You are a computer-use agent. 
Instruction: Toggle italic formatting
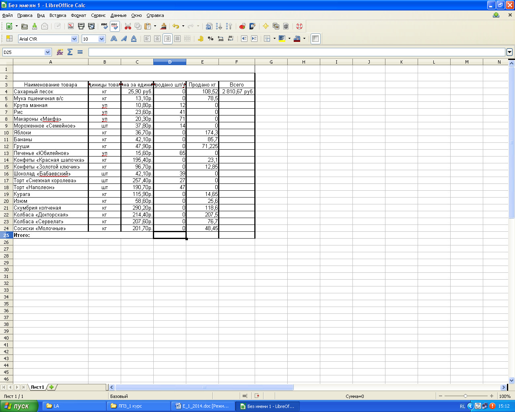click(x=124, y=39)
